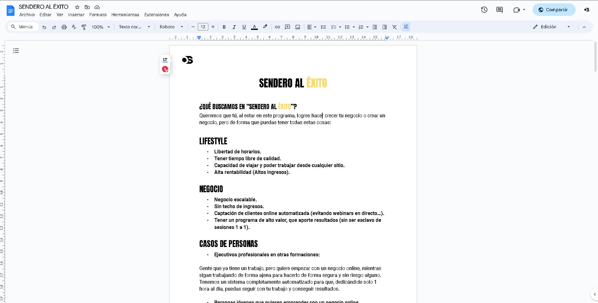Click the Insert image icon
598x303 pixels.
click(298, 27)
